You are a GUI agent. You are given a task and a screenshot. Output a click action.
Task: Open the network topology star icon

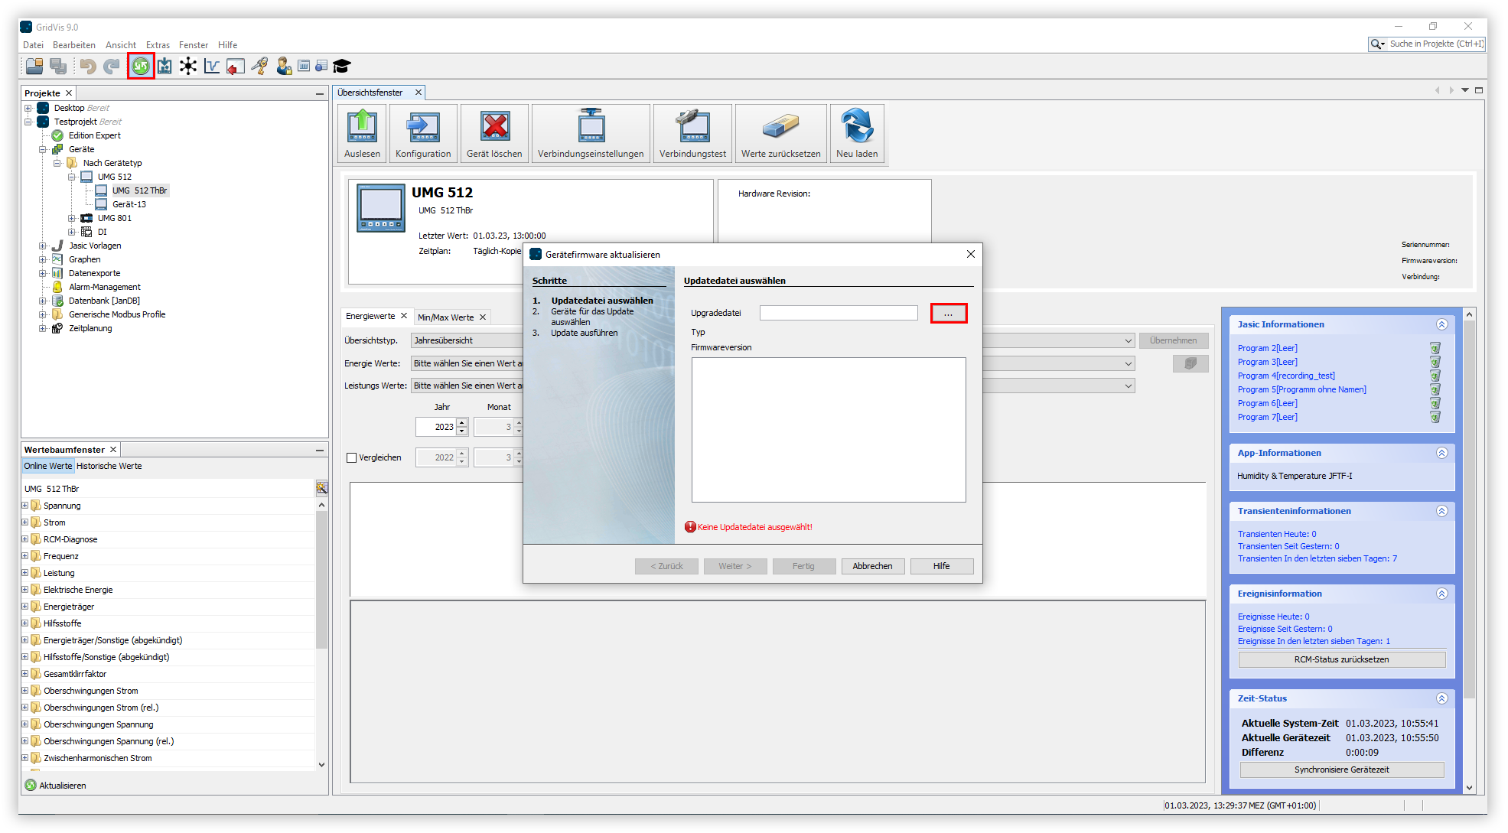pos(188,67)
